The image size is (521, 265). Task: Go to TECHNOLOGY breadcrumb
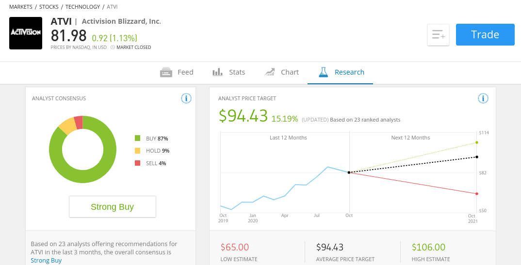click(x=83, y=7)
